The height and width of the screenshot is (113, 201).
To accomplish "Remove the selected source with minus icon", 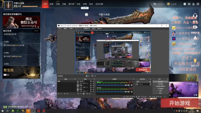I will tap(81, 94).
